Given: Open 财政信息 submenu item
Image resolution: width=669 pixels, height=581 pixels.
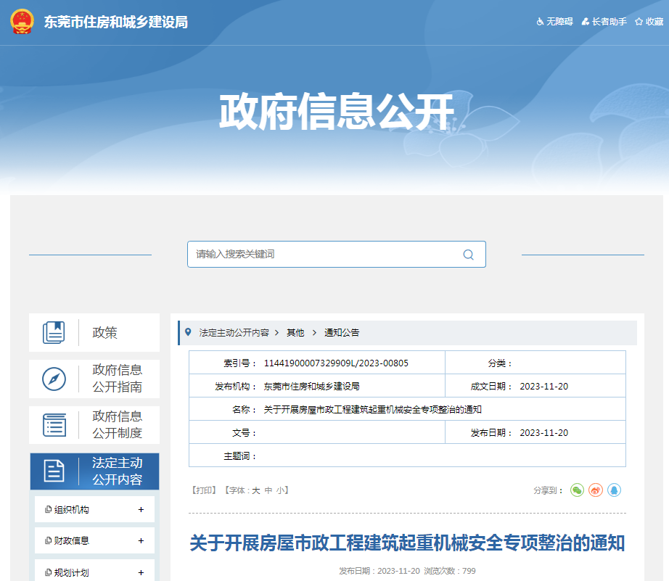Looking at the screenshot, I should tap(72, 541).
